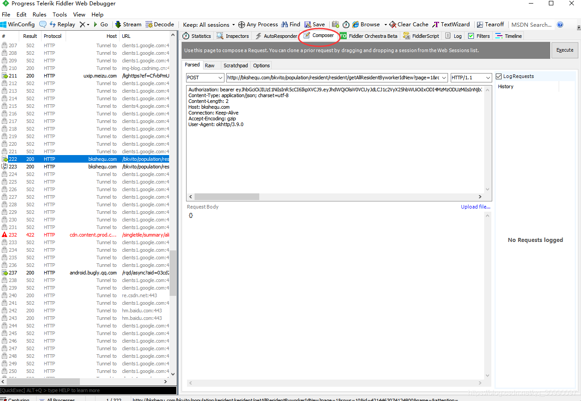This screenshot has width=581, height=401.
Task: Click Any Process target picker
Action: pyautogui.click(x=258, y=25)
